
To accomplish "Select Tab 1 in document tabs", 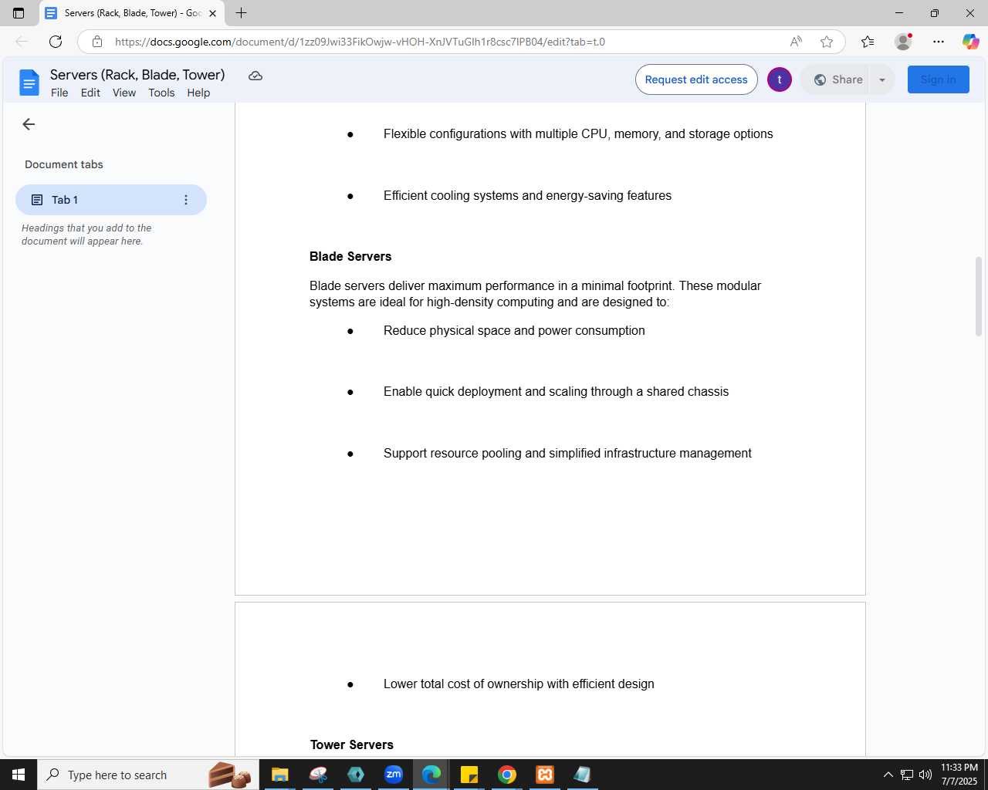I will 111,200.
